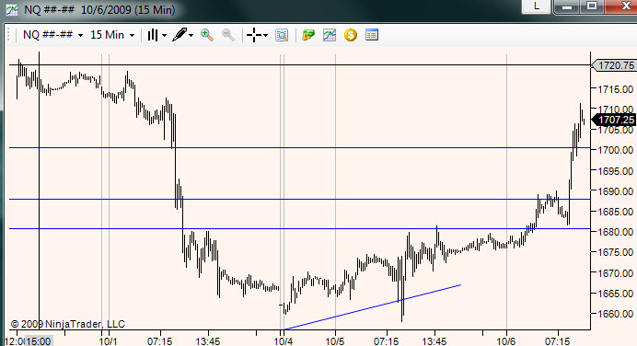Click the zoom in magnifier icon

point(207,35)
